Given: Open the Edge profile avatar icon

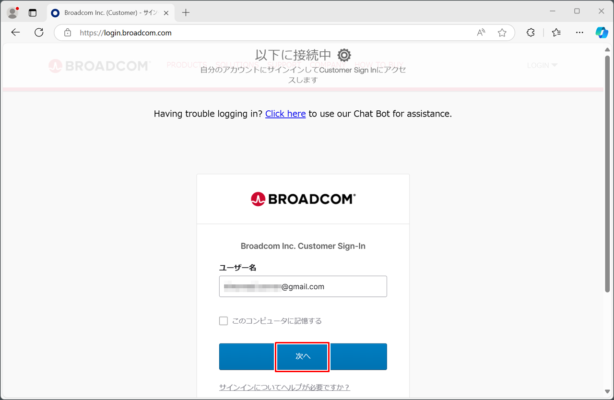Looking at the screenshot, I should point(12,12).
